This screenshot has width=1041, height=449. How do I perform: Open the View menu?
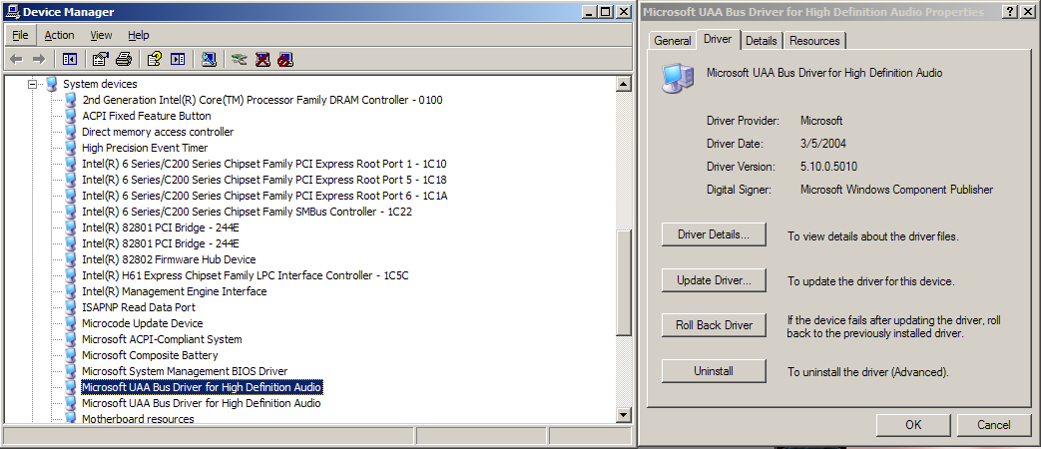(101, 35)
